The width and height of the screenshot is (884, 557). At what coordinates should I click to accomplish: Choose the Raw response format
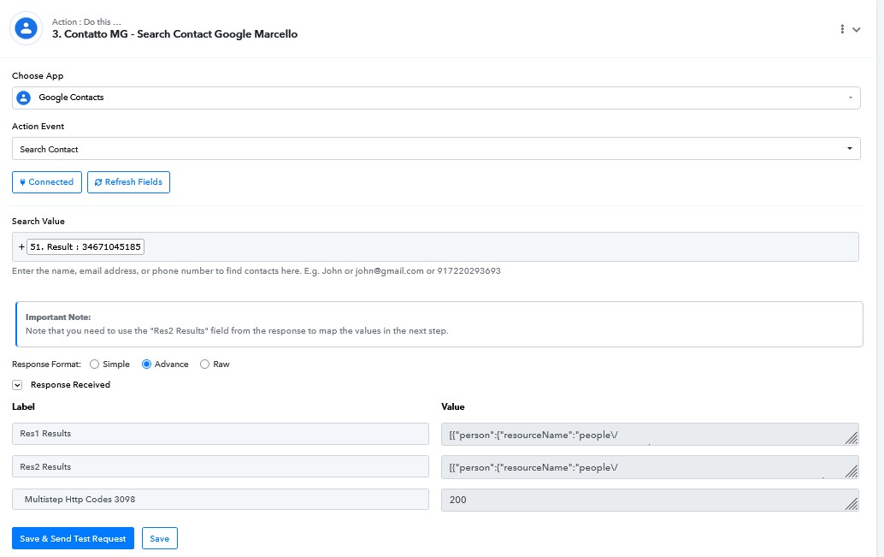[204, 364]
